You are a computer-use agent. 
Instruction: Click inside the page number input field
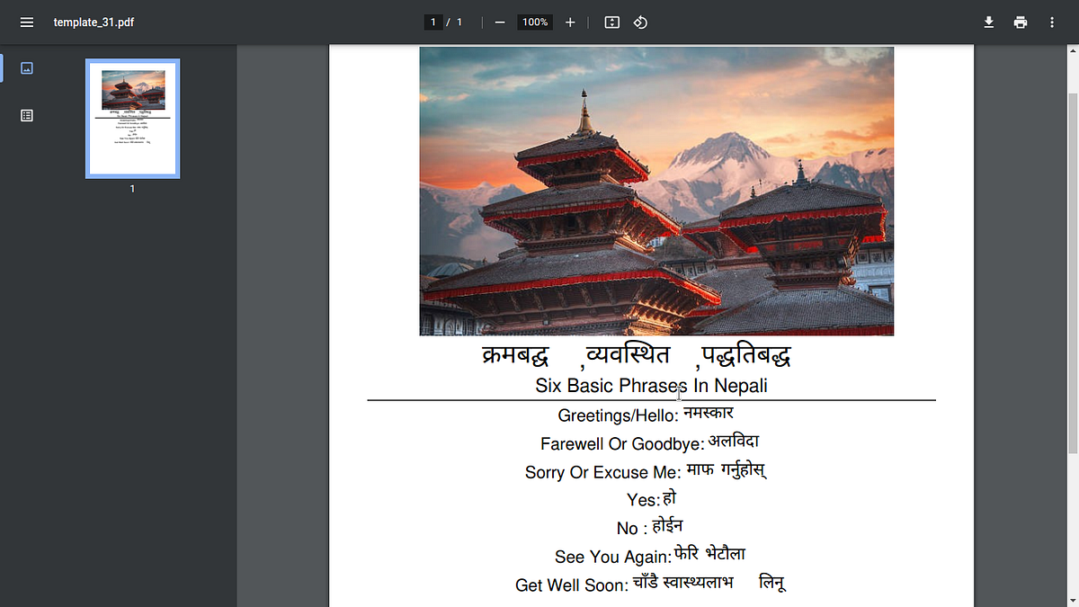pyautogui.click(x=432, y=22)
